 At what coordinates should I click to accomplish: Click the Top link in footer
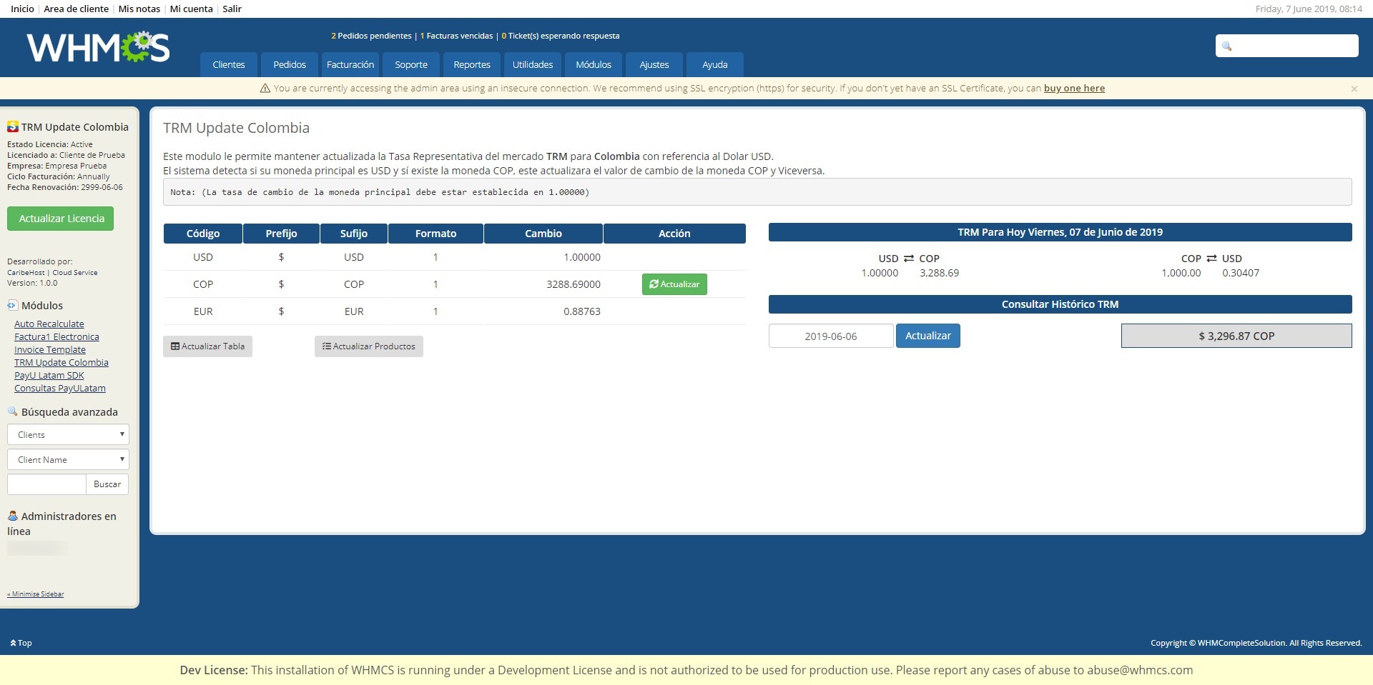[21, 643]
